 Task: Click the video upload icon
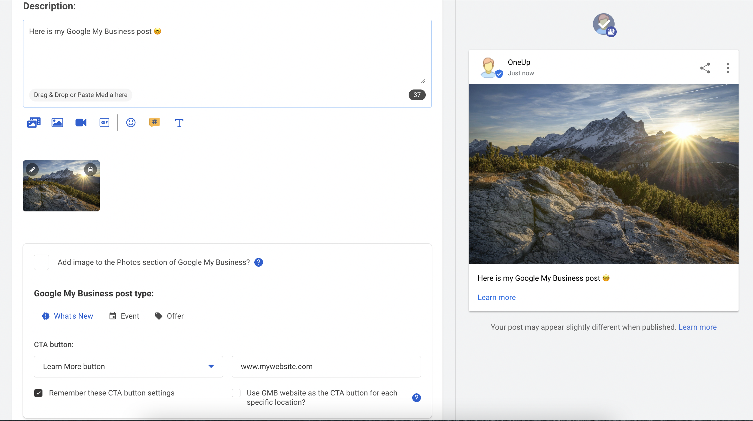click(80, 123)
